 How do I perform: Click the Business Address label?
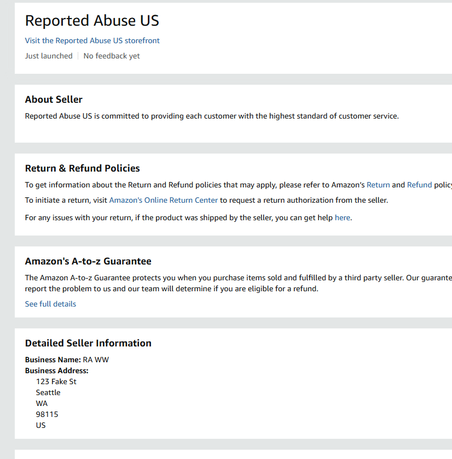coord(56,370)
